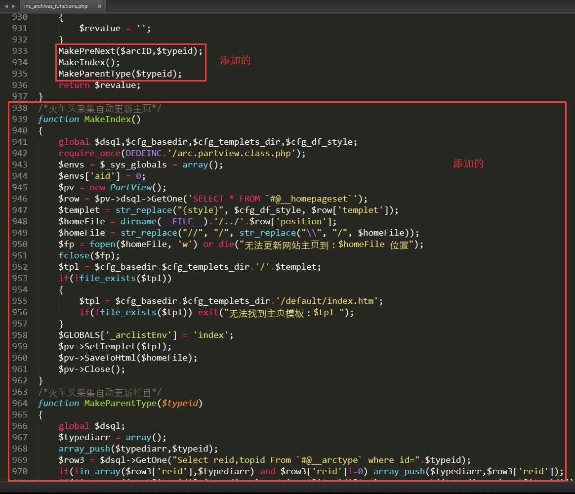
Task: Click the $pv->SaveToHtml($homeFile) line
Action: tap(128, 358)
